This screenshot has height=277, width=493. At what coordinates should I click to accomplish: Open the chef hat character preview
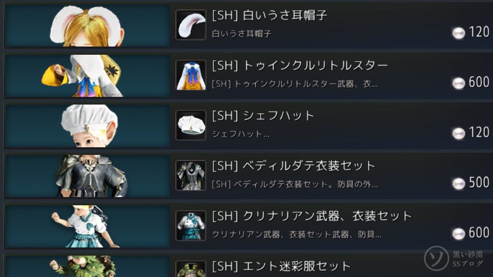click(x=88, y=126)
